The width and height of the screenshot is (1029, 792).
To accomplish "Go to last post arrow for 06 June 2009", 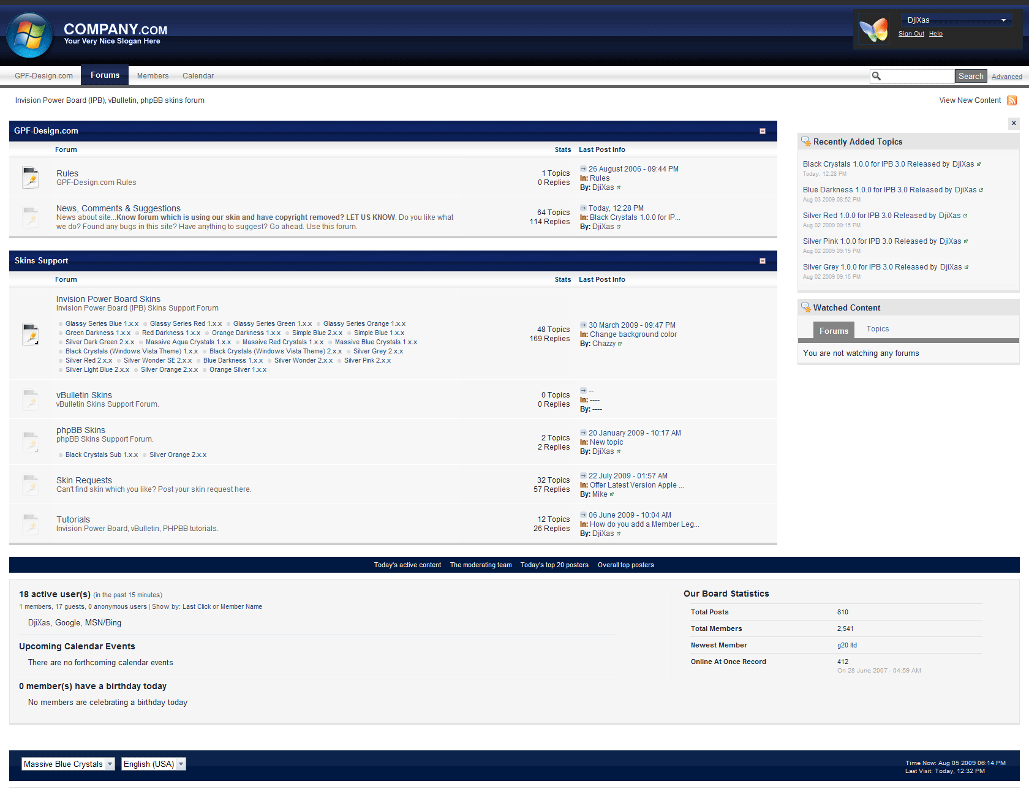I will [x=583, y=515].
